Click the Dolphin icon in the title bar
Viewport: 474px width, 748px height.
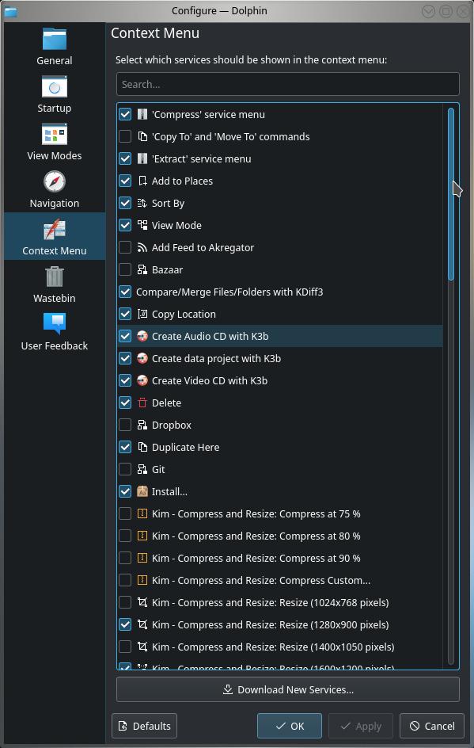coord(10,11)
